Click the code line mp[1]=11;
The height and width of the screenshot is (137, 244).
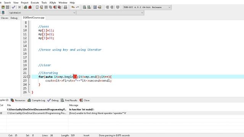46,30
